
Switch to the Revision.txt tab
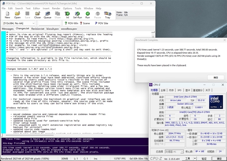[38, 29]
